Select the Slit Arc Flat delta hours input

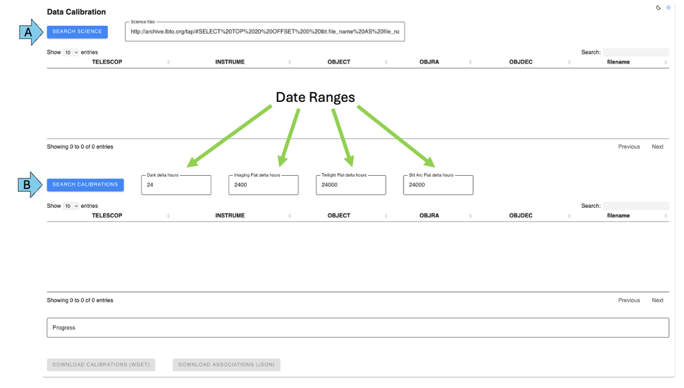pyautogui.click(x=438, y=185)
